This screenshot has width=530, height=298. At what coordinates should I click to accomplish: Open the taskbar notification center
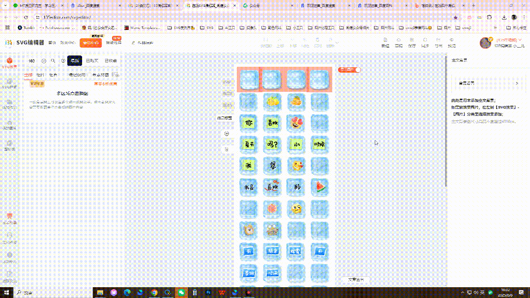click(x=521, y=293)
